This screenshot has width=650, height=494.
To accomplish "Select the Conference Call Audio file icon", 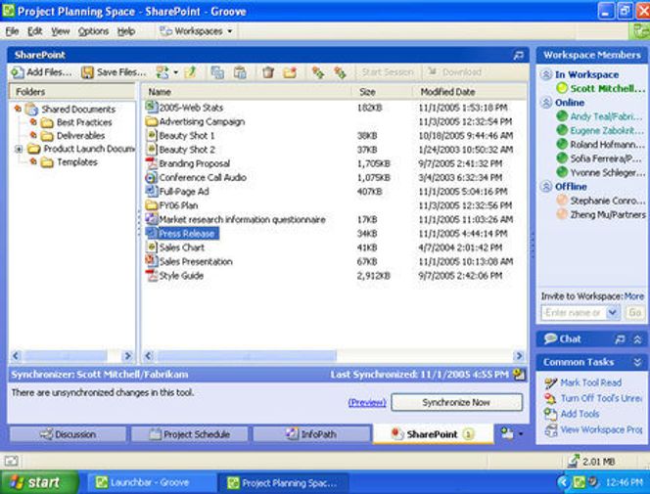I will [152, 178].
